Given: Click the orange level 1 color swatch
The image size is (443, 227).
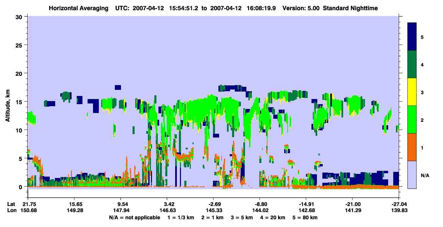Looking at the screenshot, I should click(412, 147).
